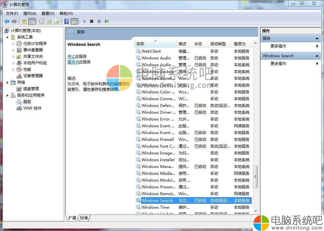
Task: Restart the service using the toolbar restart icon
Action: tap(107, 21)
